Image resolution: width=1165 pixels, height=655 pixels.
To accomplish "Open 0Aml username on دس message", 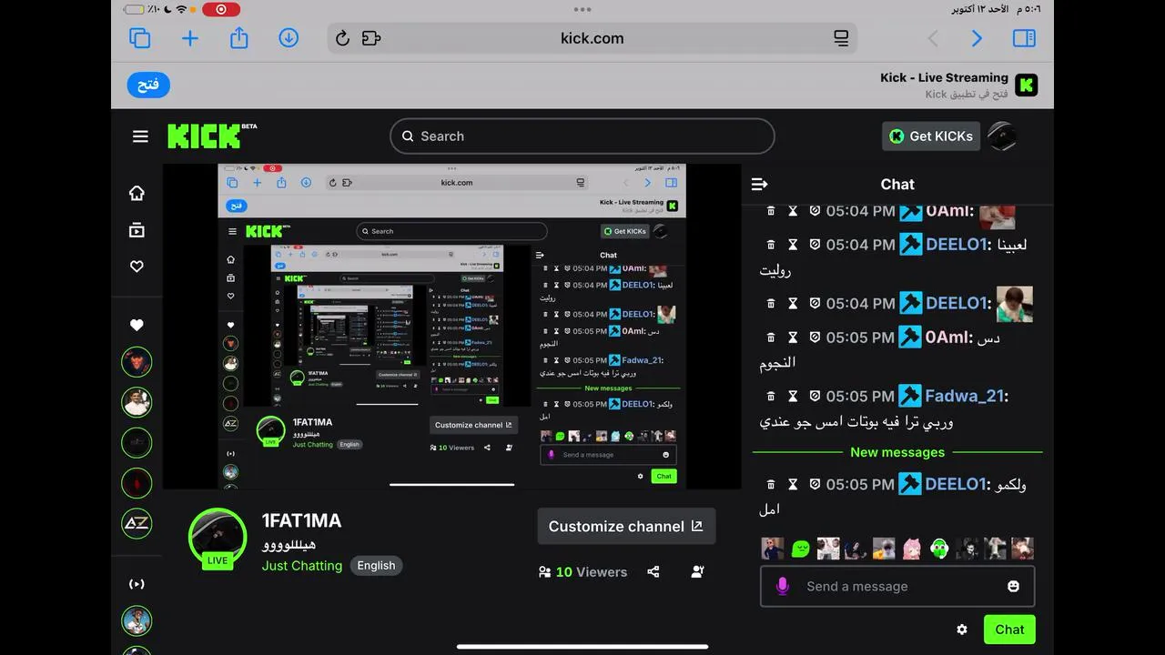I will (947, 338).
